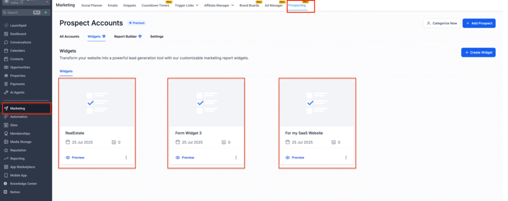Expand the Affiliate Manager dropdown

pyautogui.click(x=219, y=5)
